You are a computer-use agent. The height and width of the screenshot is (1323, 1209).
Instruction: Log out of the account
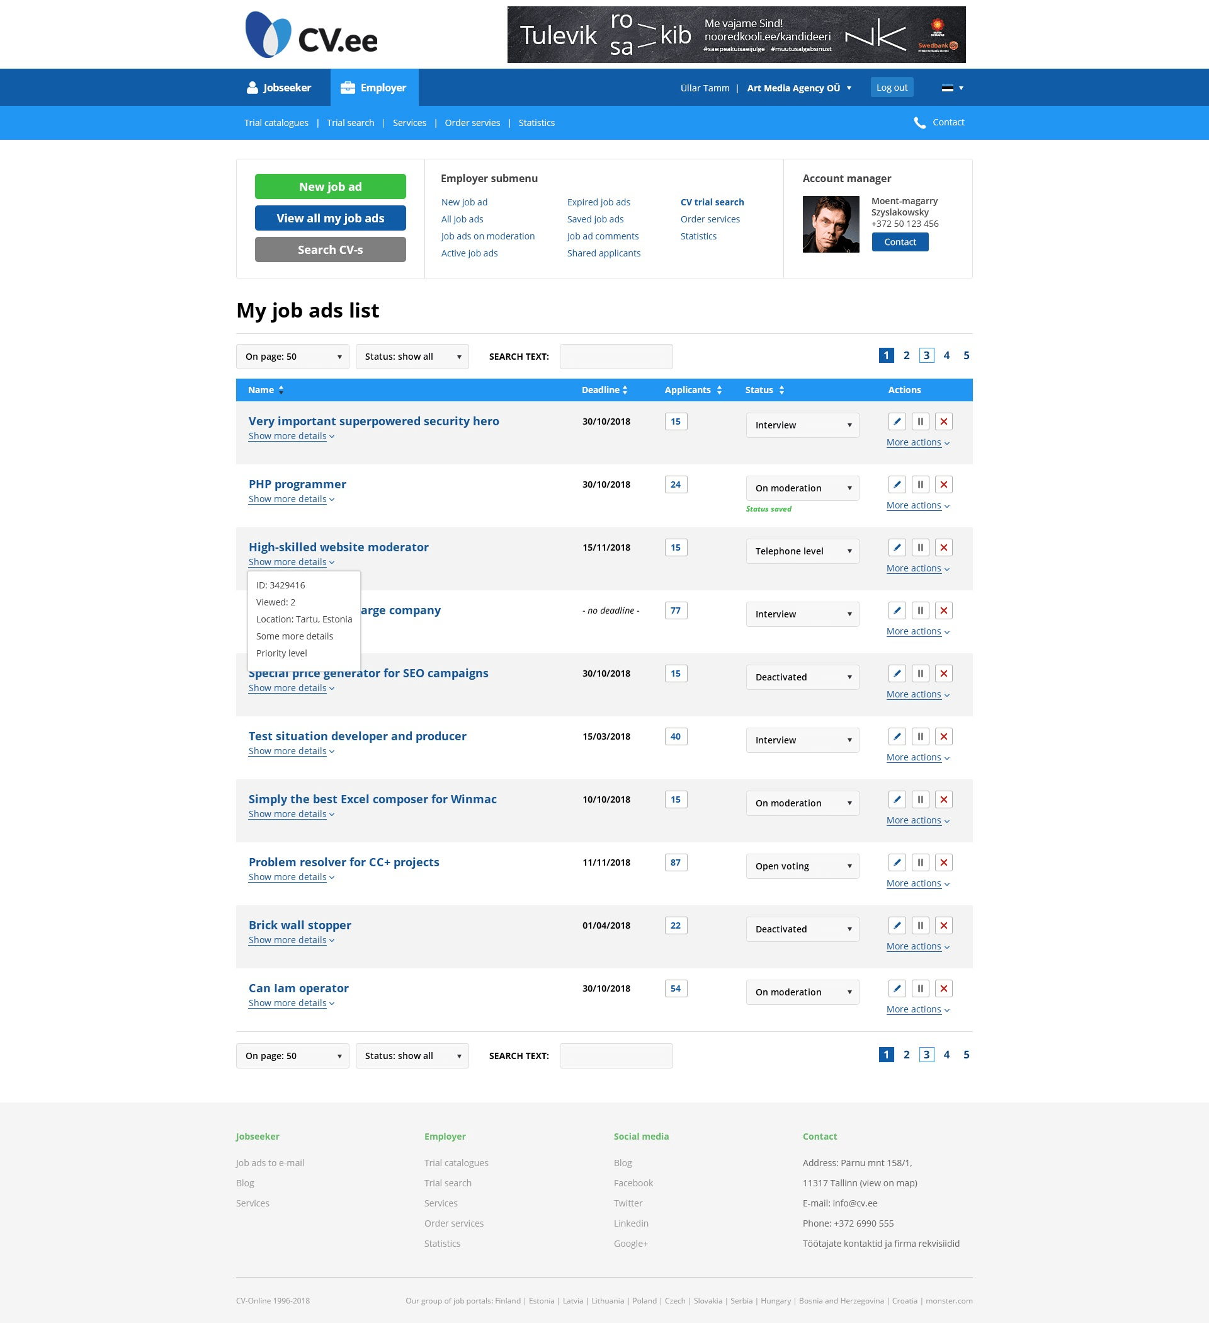[892, 88]
